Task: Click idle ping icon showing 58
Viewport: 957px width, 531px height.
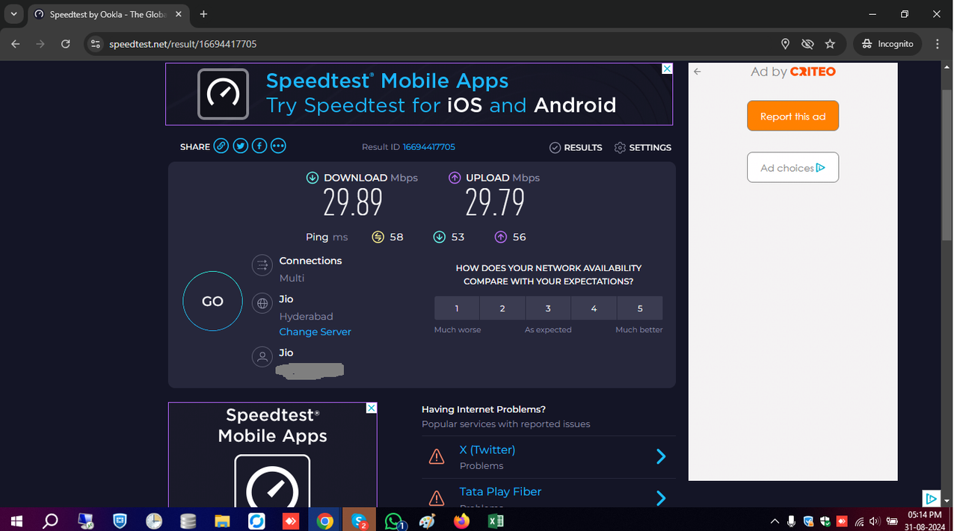Action: coord(378,237)
